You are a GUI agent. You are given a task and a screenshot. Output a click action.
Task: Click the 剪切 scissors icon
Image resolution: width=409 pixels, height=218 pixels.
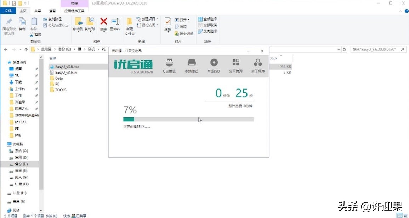32,34
